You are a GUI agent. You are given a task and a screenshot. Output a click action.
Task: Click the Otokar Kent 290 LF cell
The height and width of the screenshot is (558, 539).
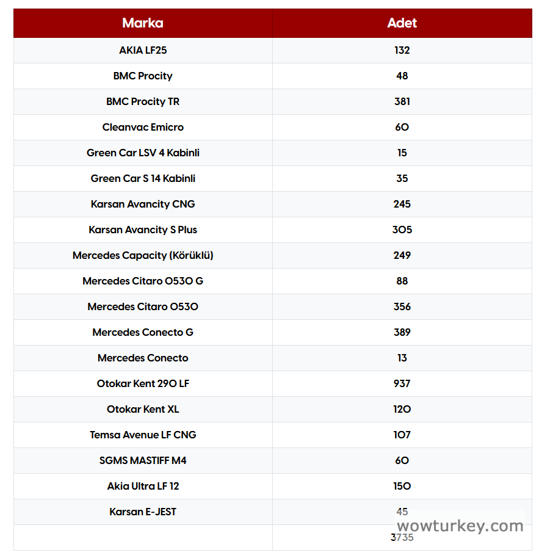143,383
